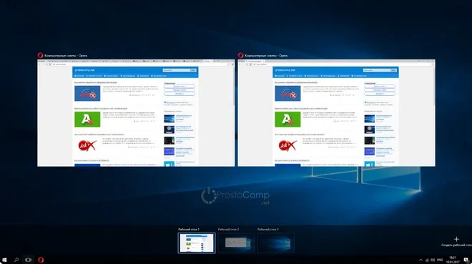The width and height of the screenshot is (472, 264).
Task: Click the Рабочий стол 1 label
Action: coord(189,230)
